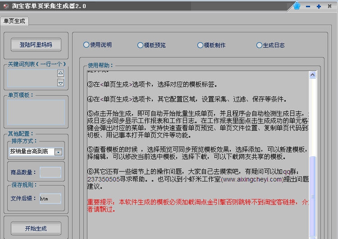Image resolution: width=338 pixels, height=239 pixels.
Task: Close the window with the X icon
Action: (329, 6)
